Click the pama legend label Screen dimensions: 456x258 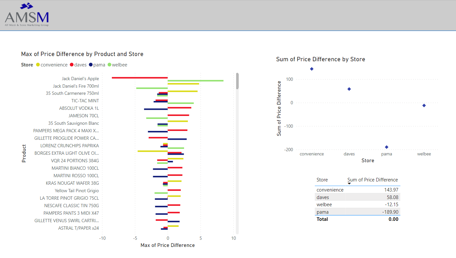click(99, 65)
